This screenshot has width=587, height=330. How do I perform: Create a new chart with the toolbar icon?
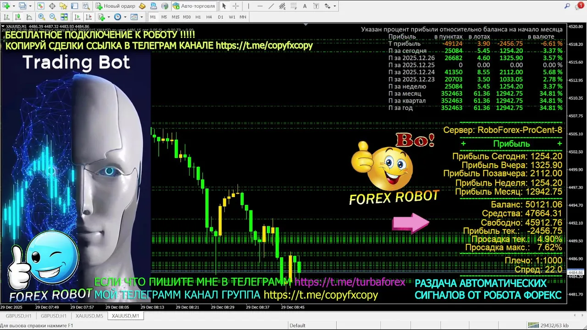click(6, 6)
